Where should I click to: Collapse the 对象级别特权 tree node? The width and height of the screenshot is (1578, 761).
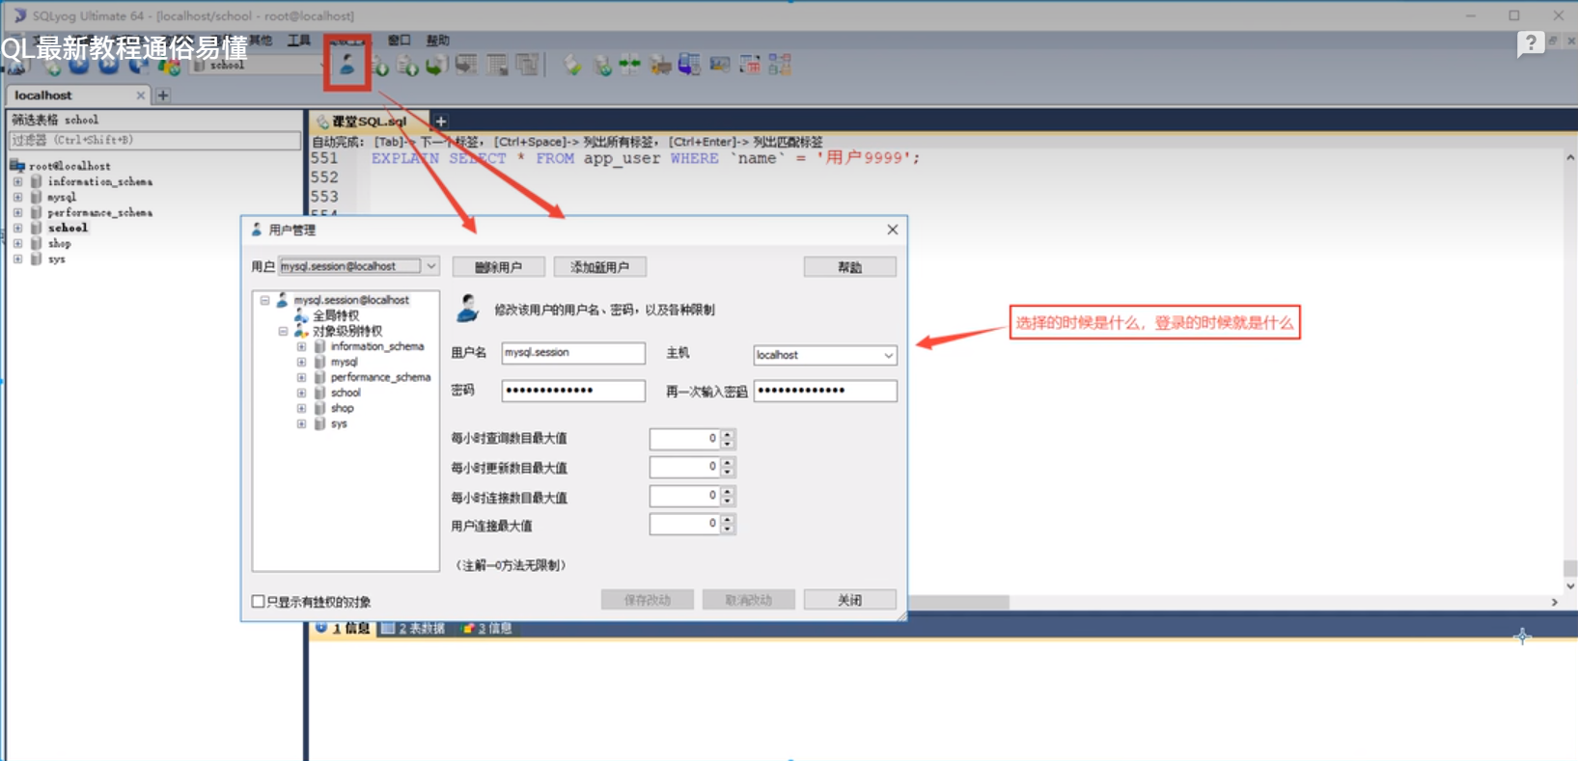point(283,331)
